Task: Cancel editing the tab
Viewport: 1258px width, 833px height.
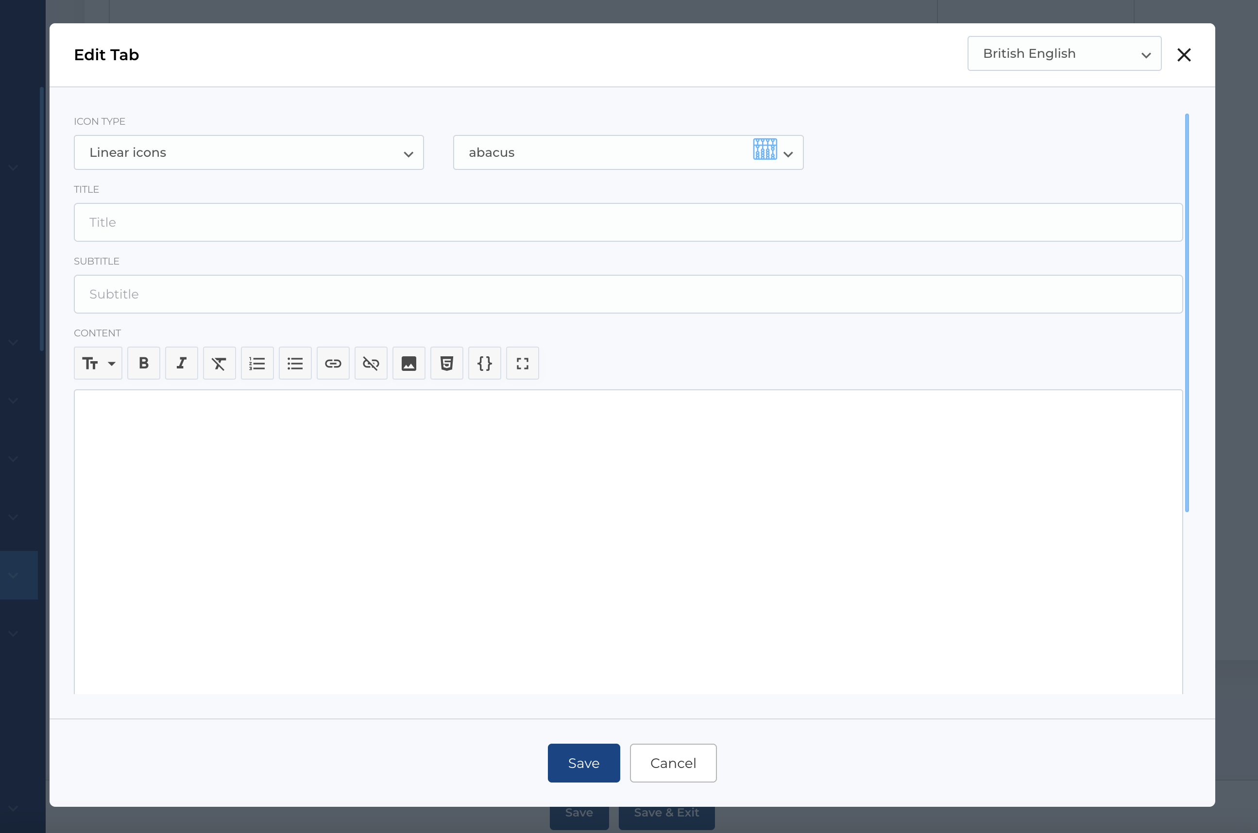Action: (673, 763)
